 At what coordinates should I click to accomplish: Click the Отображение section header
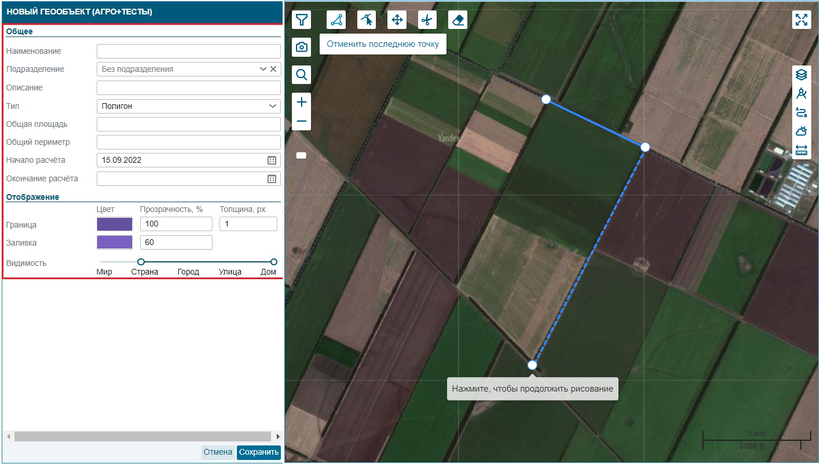[x=32, y=197]
